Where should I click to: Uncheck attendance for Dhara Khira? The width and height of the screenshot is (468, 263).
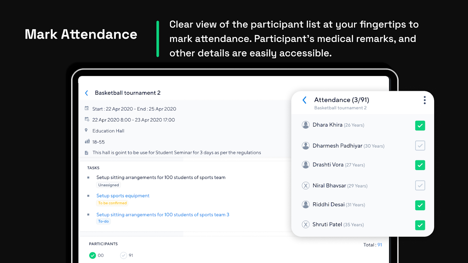click(x=420, y=126)
